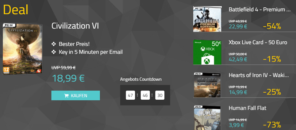
Task: Click the -73% Human Fall Flat discount
Action: coord(272,125)
